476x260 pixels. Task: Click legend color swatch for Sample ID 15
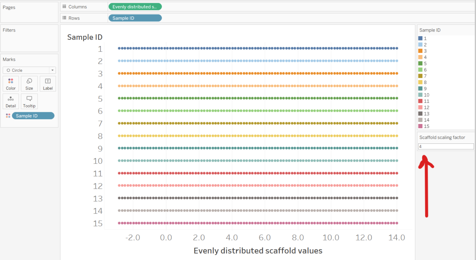[x=420, y=126]
